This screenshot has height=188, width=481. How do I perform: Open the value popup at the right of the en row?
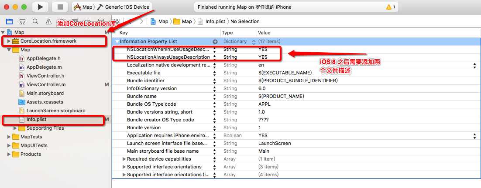475,65
